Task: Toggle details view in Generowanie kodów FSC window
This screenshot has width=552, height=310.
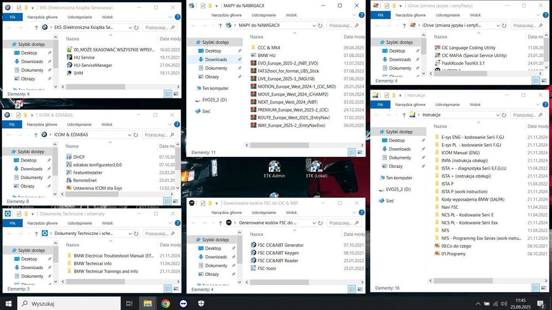Action: pos(352,289)
